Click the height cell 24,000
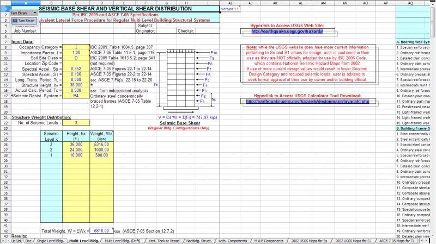Screen dimensions: 436x244 click(76, 150)
